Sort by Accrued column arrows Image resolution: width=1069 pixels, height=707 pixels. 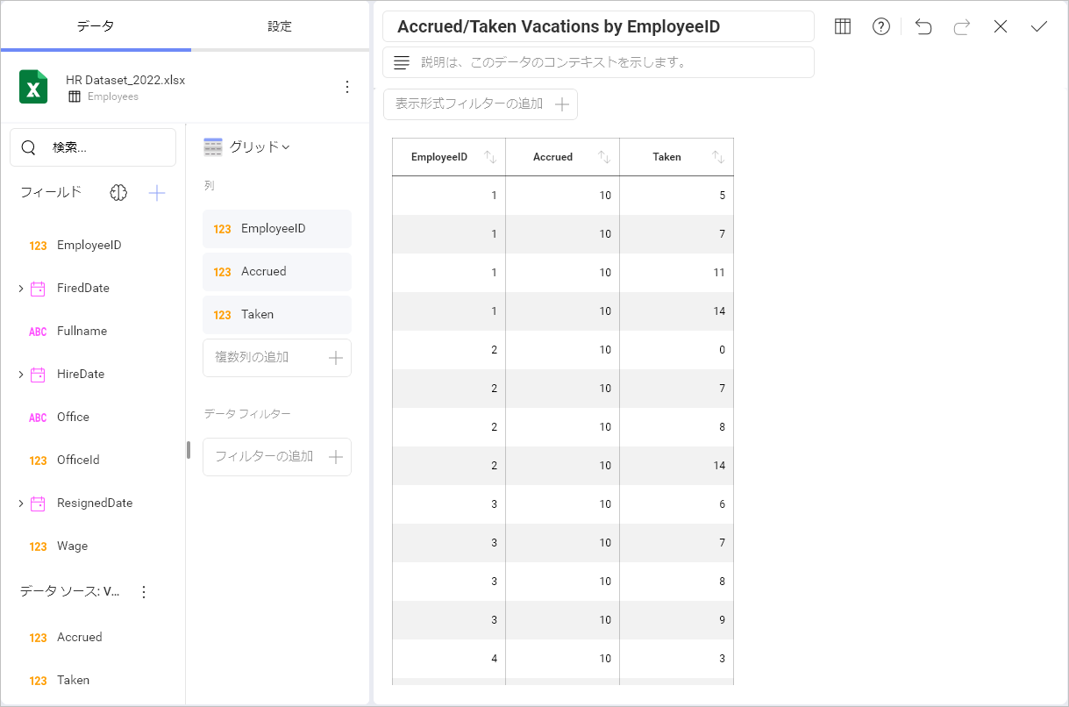pos(604,157)
